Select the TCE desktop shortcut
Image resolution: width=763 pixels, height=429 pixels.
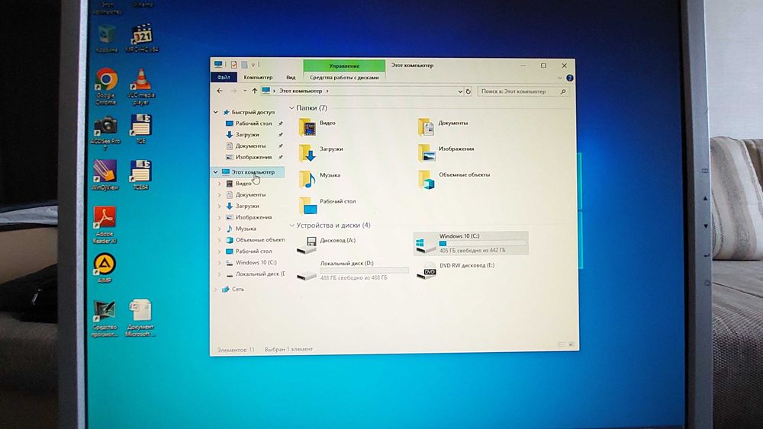click(140, 130)
